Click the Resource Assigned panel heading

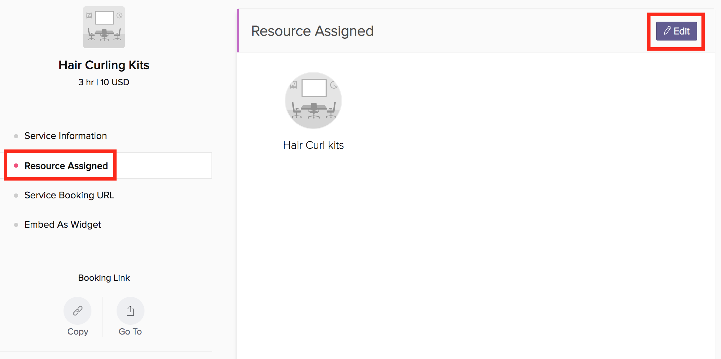pos(312,31)
